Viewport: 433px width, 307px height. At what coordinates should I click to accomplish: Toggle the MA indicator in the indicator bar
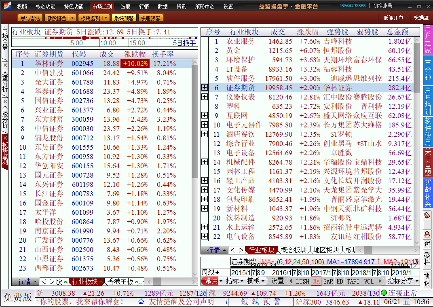point(316,281)
